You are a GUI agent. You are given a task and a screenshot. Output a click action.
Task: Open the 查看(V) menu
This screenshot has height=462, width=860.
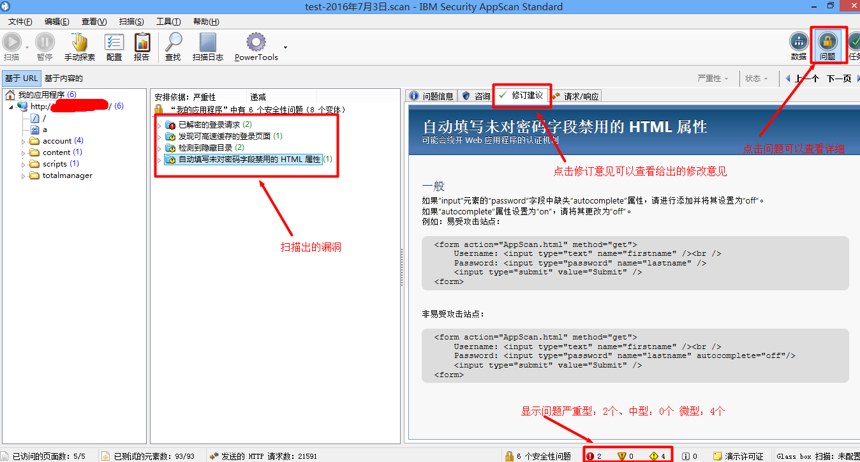coord(94,22)
